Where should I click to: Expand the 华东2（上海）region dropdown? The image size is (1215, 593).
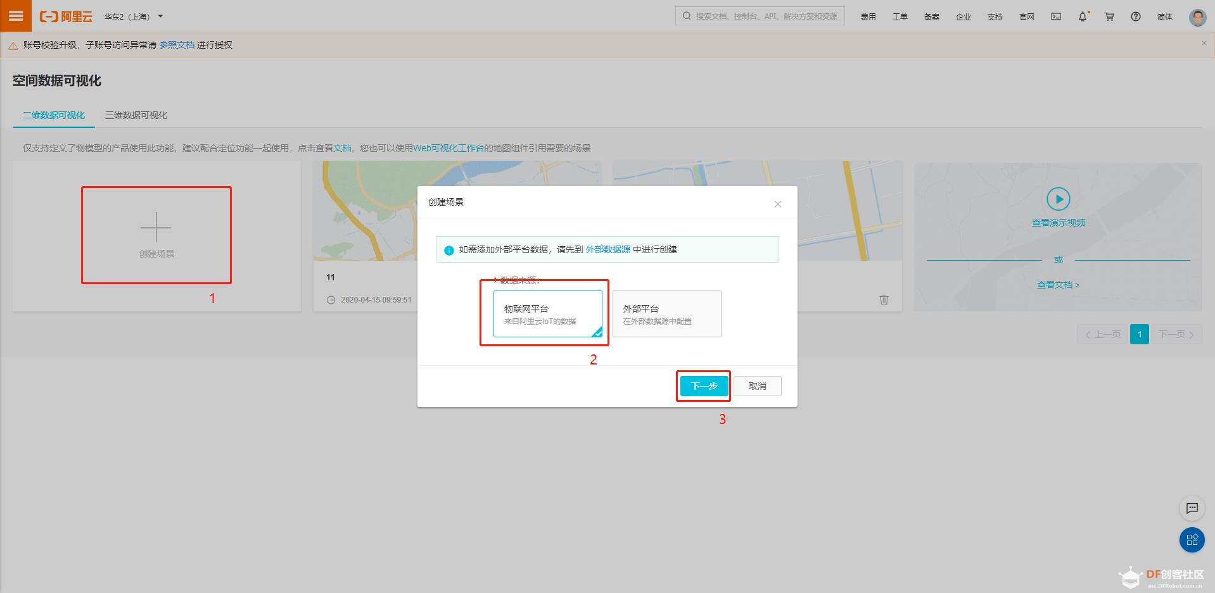[134, 16]
